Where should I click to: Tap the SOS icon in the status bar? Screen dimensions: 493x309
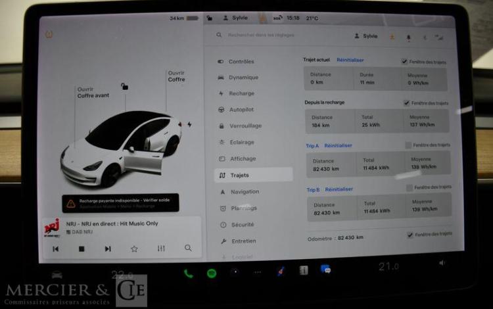click(277, 18)
